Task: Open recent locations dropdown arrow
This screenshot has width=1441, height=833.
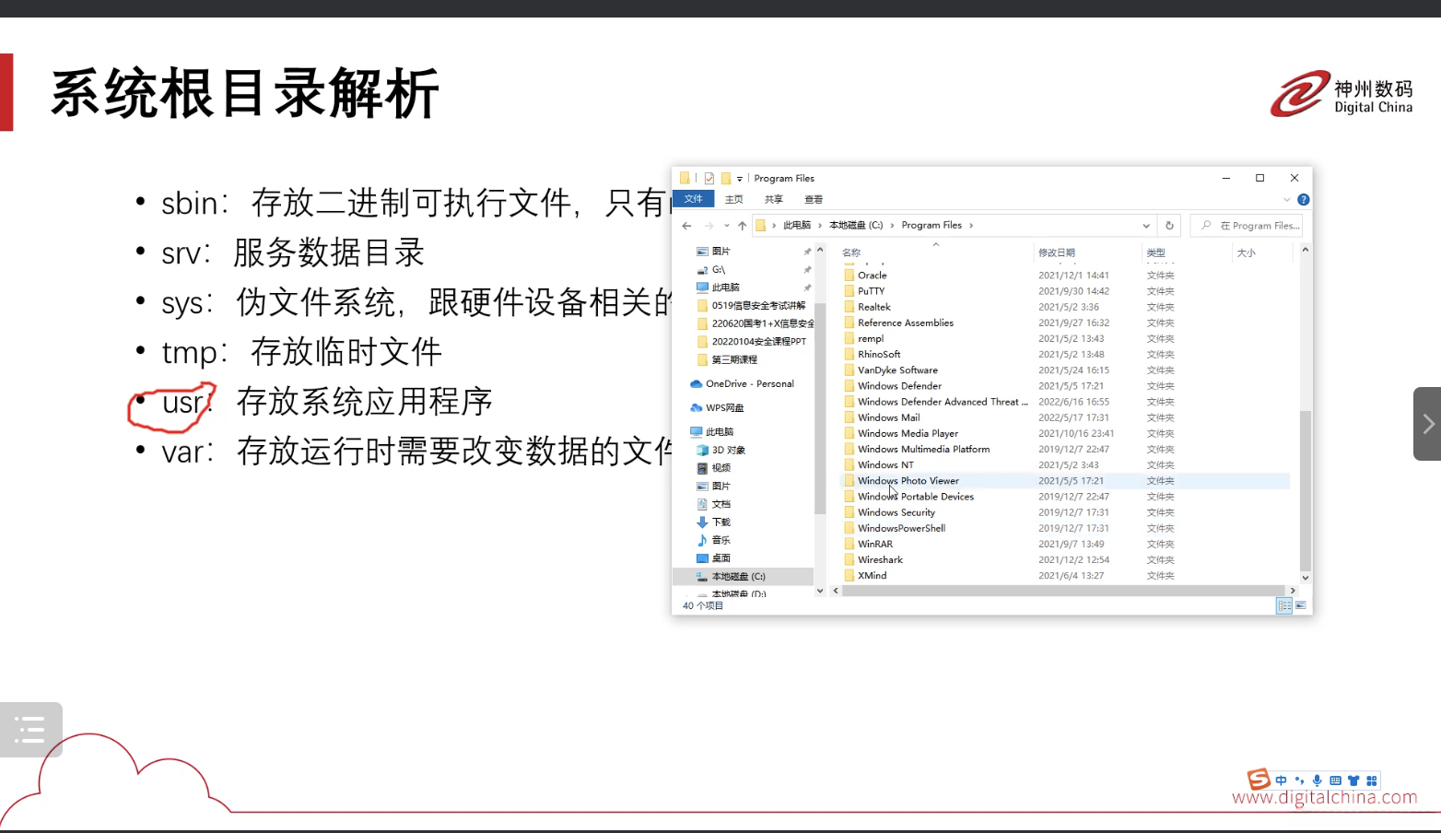Action: [726, 226]
